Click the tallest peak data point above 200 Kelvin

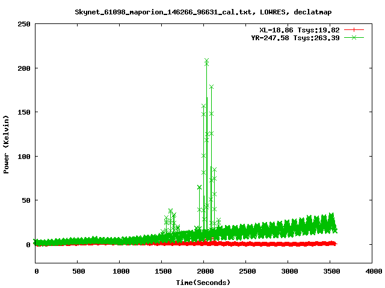[206, 61]
